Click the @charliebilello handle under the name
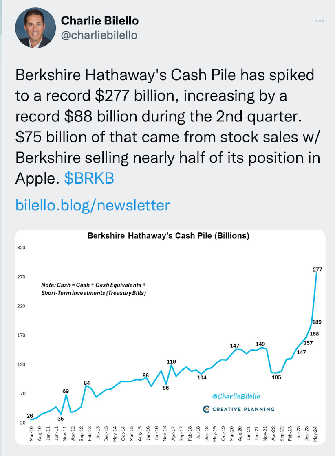Screen dimensions: 335x456 99,35
